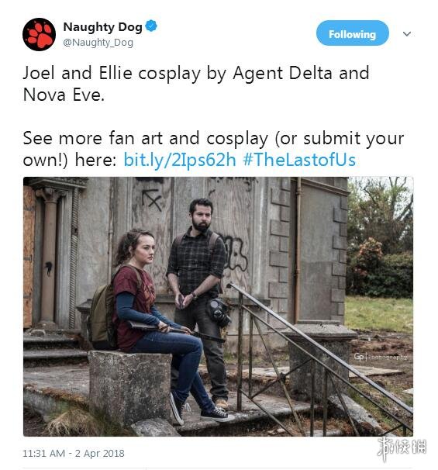The height and width of the screenshot is (470, 438).
Task: Click the green backpack in the photo
Action: pos(102,316)
